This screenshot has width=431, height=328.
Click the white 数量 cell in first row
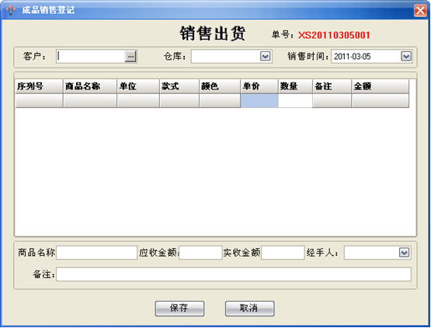tap(295, 101)
